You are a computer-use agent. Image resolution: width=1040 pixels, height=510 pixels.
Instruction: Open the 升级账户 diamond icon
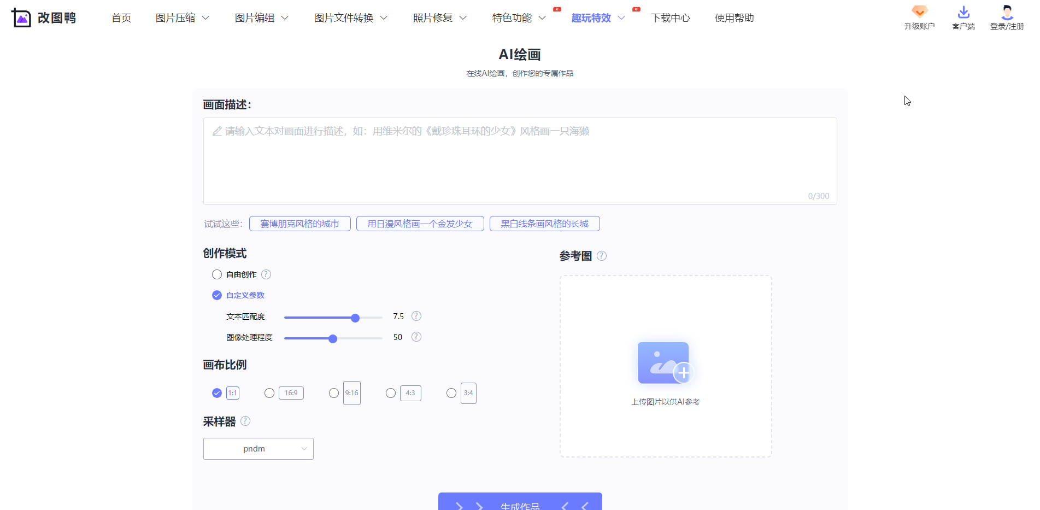pyautogui.click(x=919, y=12)
